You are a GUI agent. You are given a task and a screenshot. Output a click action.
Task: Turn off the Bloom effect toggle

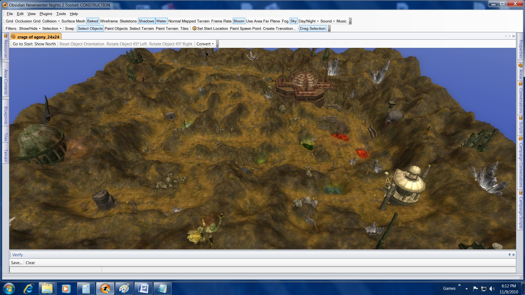click(x=238, y=21)
